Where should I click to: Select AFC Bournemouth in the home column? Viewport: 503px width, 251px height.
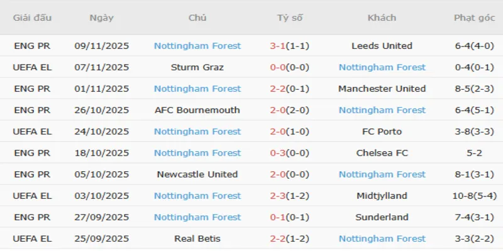click(x=197, y=110)
